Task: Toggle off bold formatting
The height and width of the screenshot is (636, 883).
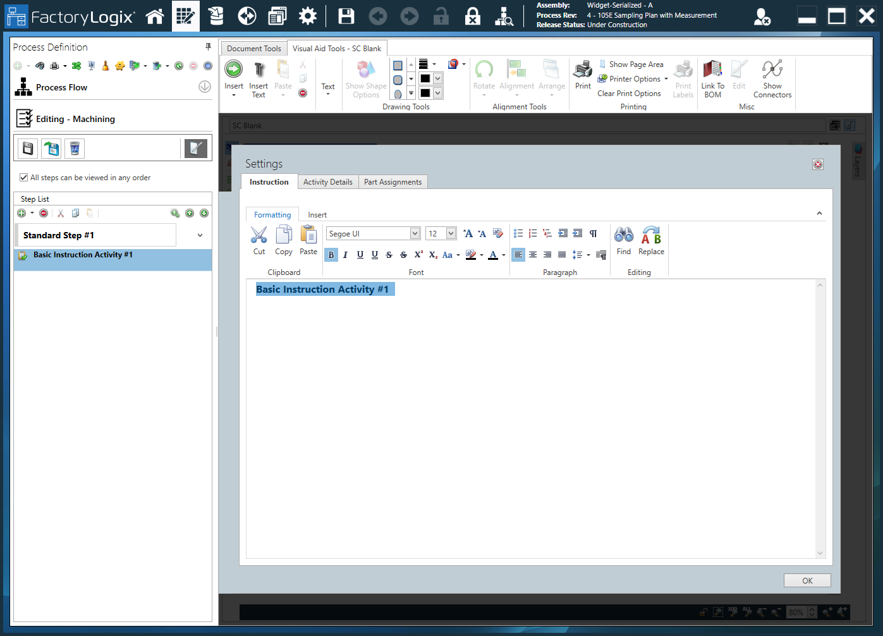Action: tap(331, 255)
